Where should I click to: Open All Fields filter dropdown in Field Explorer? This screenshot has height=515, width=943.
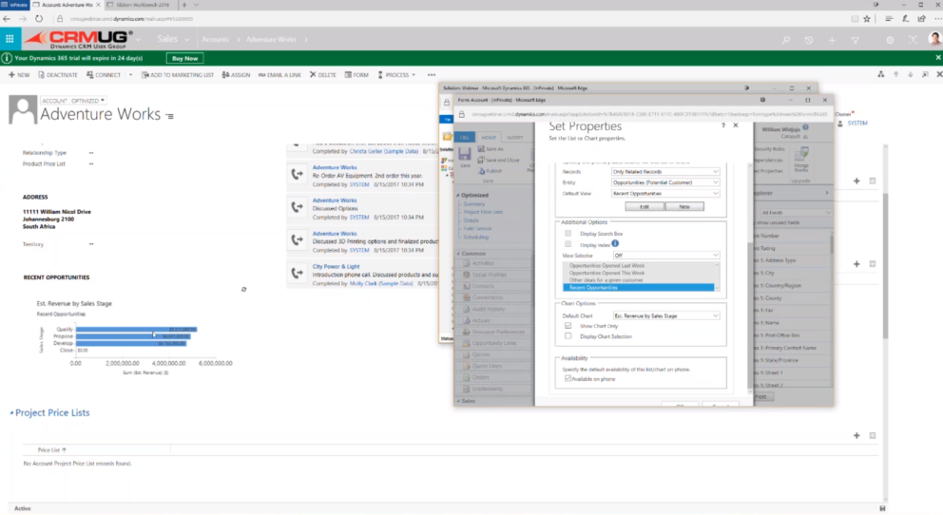(x=795, y=212)
